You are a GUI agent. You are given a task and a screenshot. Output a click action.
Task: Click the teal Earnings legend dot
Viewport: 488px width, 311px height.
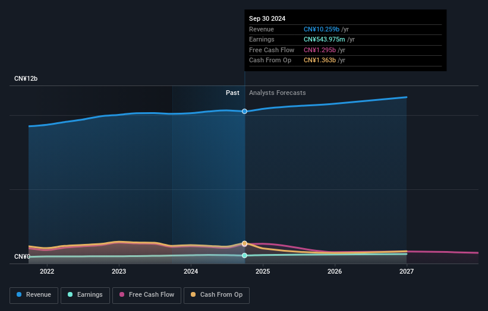pos(70,294)
